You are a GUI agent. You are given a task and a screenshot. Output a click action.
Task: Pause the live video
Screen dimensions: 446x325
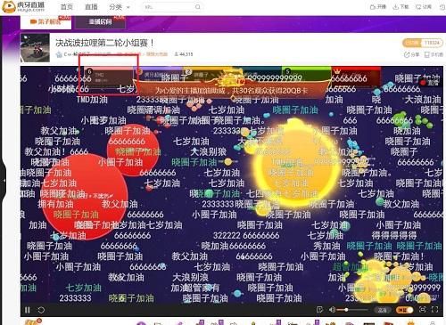(x=28, y=310)
